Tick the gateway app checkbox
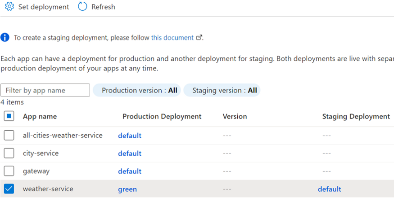The height and width of the screenshot is (198, 394). coord(9,171)
